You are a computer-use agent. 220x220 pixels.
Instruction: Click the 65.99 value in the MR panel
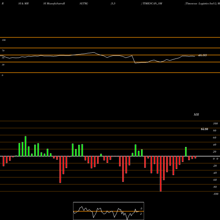[x=205, y=129]
